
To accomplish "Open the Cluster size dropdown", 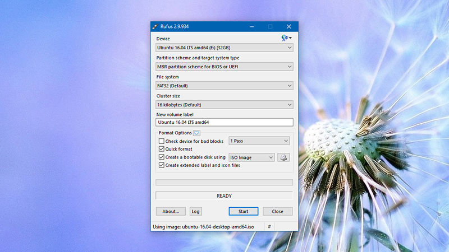I will pos(224,105).
